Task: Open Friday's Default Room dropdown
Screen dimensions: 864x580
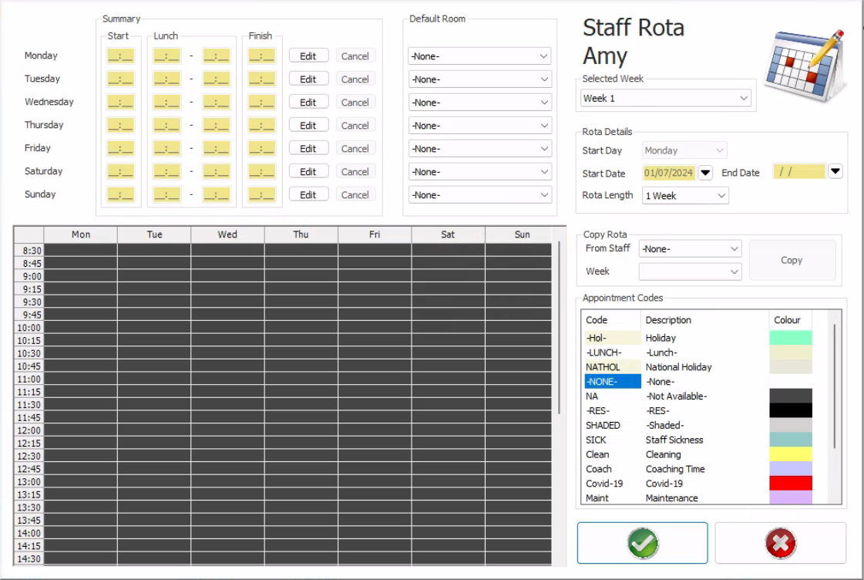Action: click(479, 149)
